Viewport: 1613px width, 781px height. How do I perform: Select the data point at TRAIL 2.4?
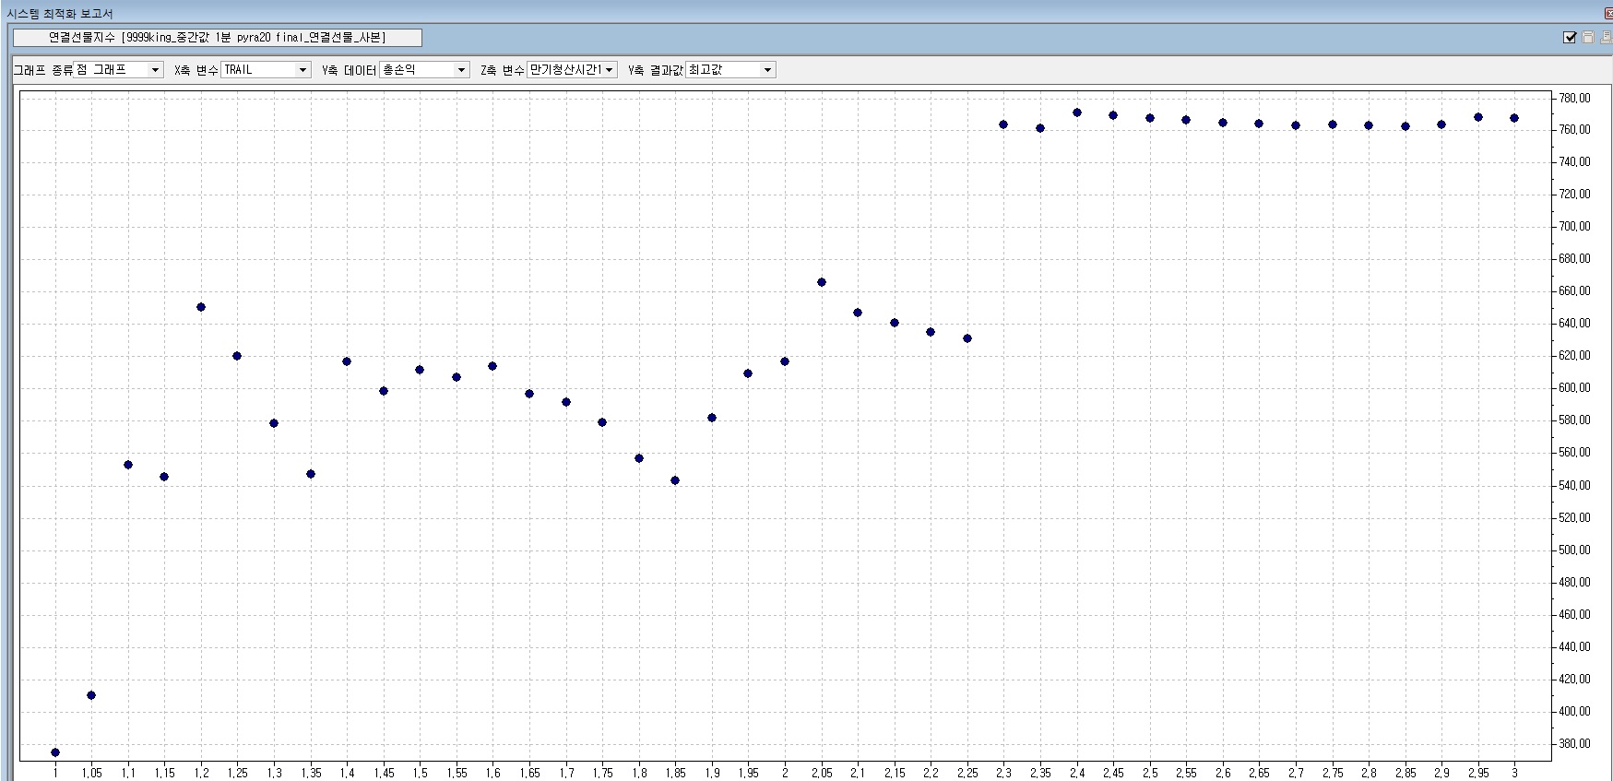[x=1077, y=112]
